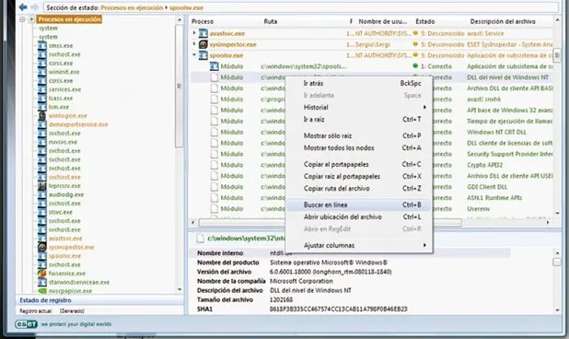
Task: Click the fwservice.exe process icon
Action: coord(42,274)
